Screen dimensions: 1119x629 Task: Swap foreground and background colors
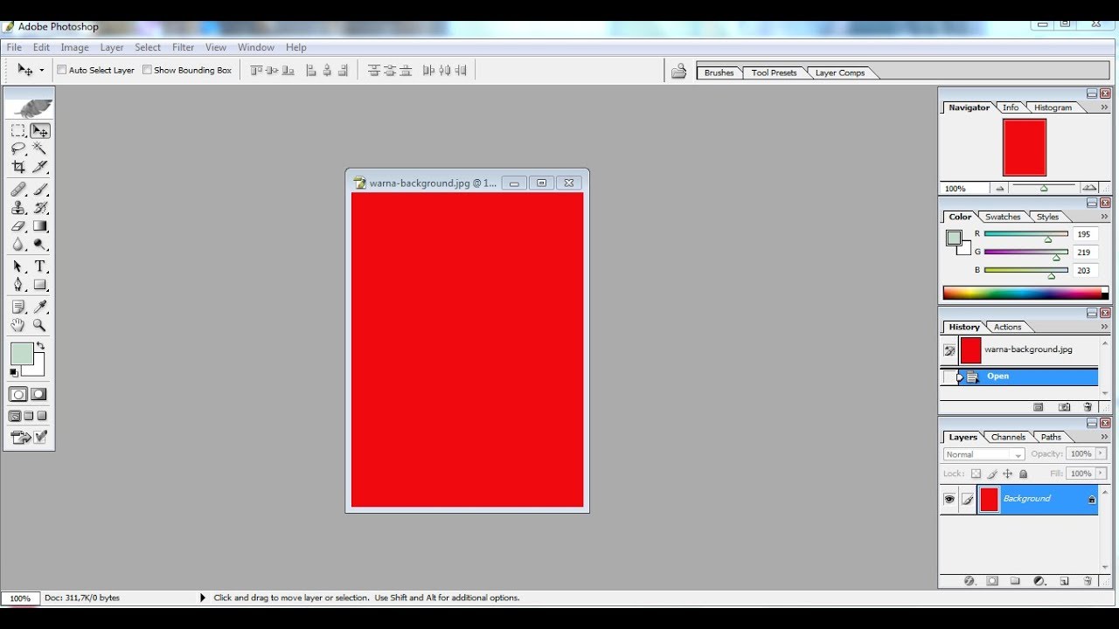tap(40, 347)
